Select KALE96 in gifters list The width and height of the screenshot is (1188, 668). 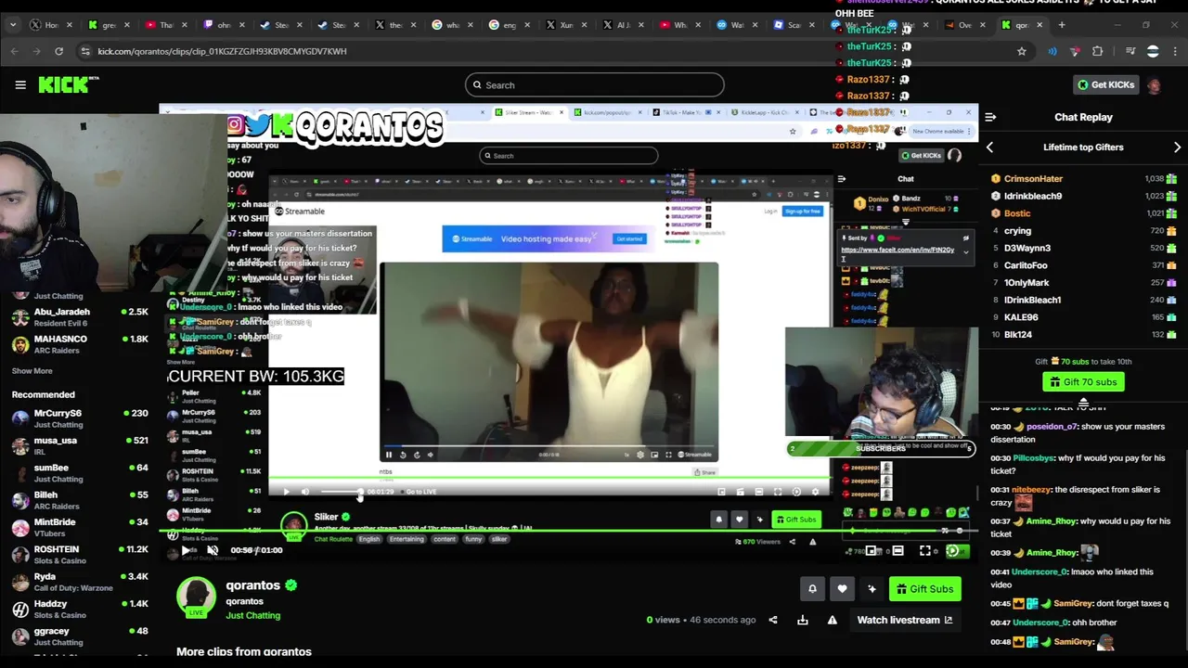(x=1021, y=317)
